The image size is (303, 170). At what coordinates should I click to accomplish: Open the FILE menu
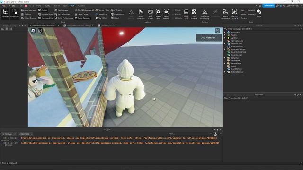click(x=4, y=6)
